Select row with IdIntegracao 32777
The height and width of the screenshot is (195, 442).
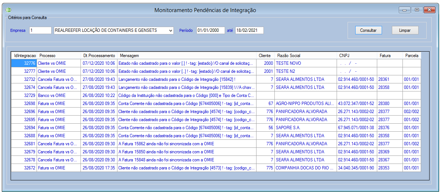click(216, 71)
